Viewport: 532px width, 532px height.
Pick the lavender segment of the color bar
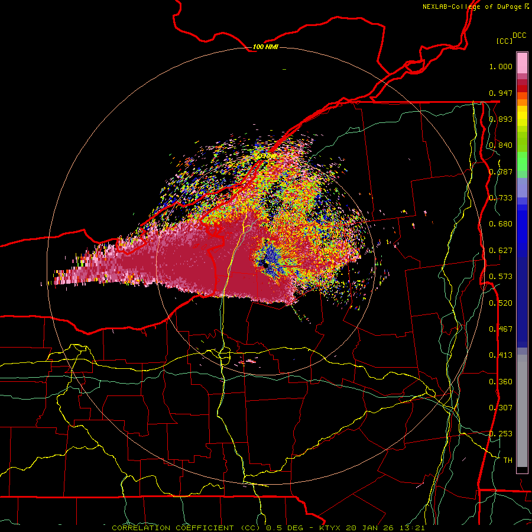[522, 187]
